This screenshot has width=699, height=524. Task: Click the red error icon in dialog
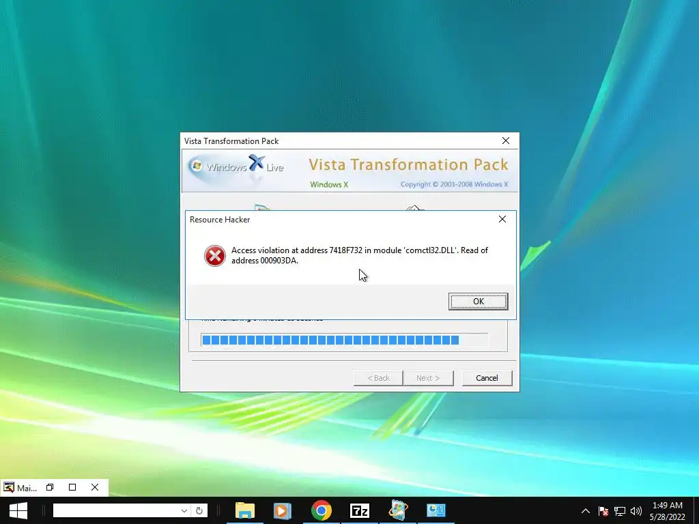[215, 256]
